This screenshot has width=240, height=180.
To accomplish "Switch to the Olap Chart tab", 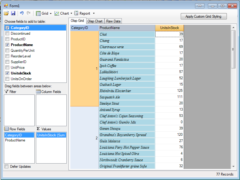I will 95,21.
